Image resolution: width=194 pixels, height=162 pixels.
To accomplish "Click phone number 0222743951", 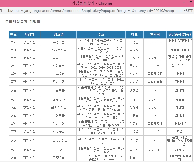I will coord(155,58).
